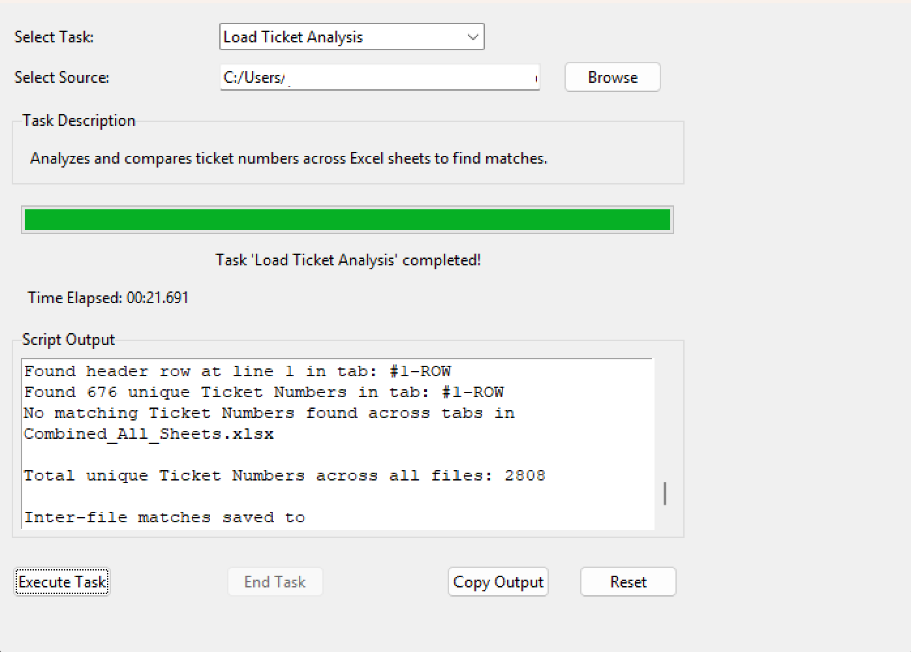Click inside the source path field
This screenshot has width=911, height=652.
point(378,77)
